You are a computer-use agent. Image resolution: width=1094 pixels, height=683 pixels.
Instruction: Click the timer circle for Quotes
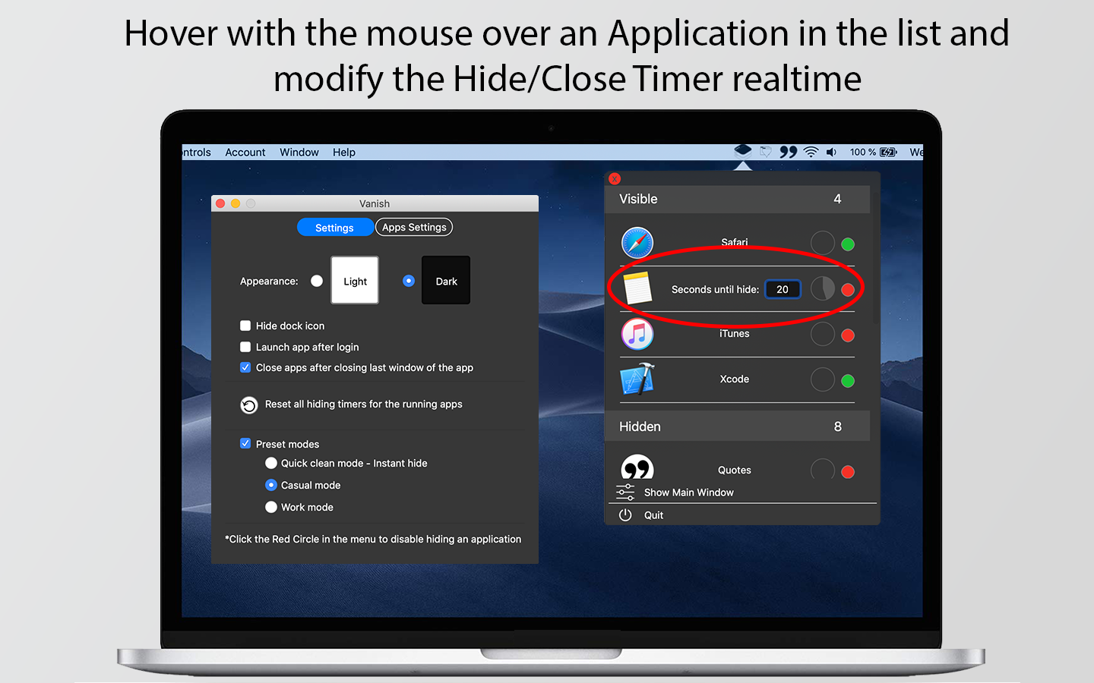822,470
